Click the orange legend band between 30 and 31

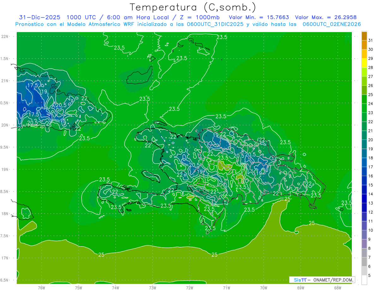tap(364, 45)
